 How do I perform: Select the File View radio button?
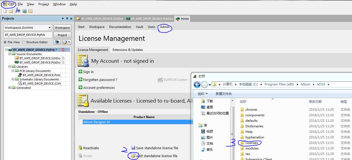12,42
